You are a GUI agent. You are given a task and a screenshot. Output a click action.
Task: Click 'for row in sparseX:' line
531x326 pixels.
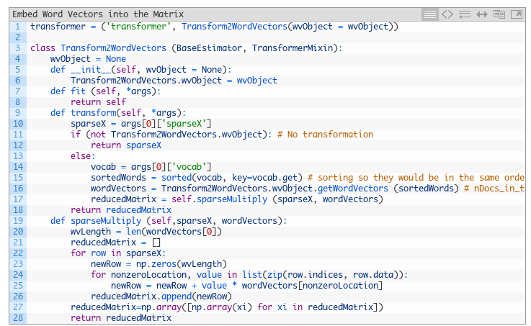click(x=118, y=253)
